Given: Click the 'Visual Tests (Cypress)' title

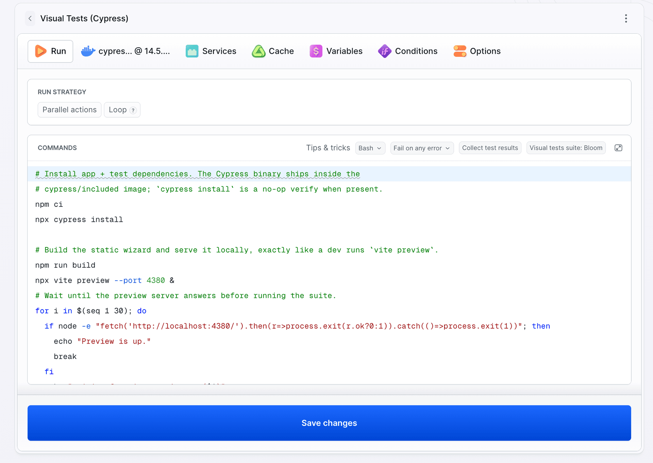Looking at the screenshot, I should click(84, 18).
